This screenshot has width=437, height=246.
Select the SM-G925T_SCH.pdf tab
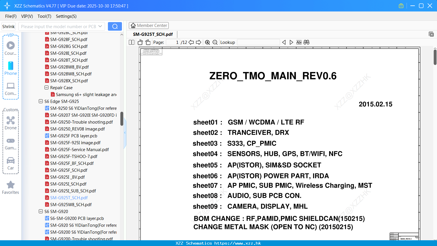coord(153,34)
